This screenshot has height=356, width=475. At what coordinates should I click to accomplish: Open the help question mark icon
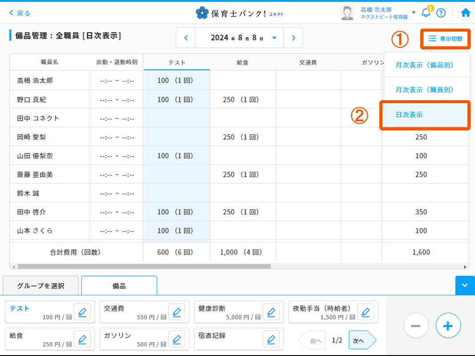[441, 13]
